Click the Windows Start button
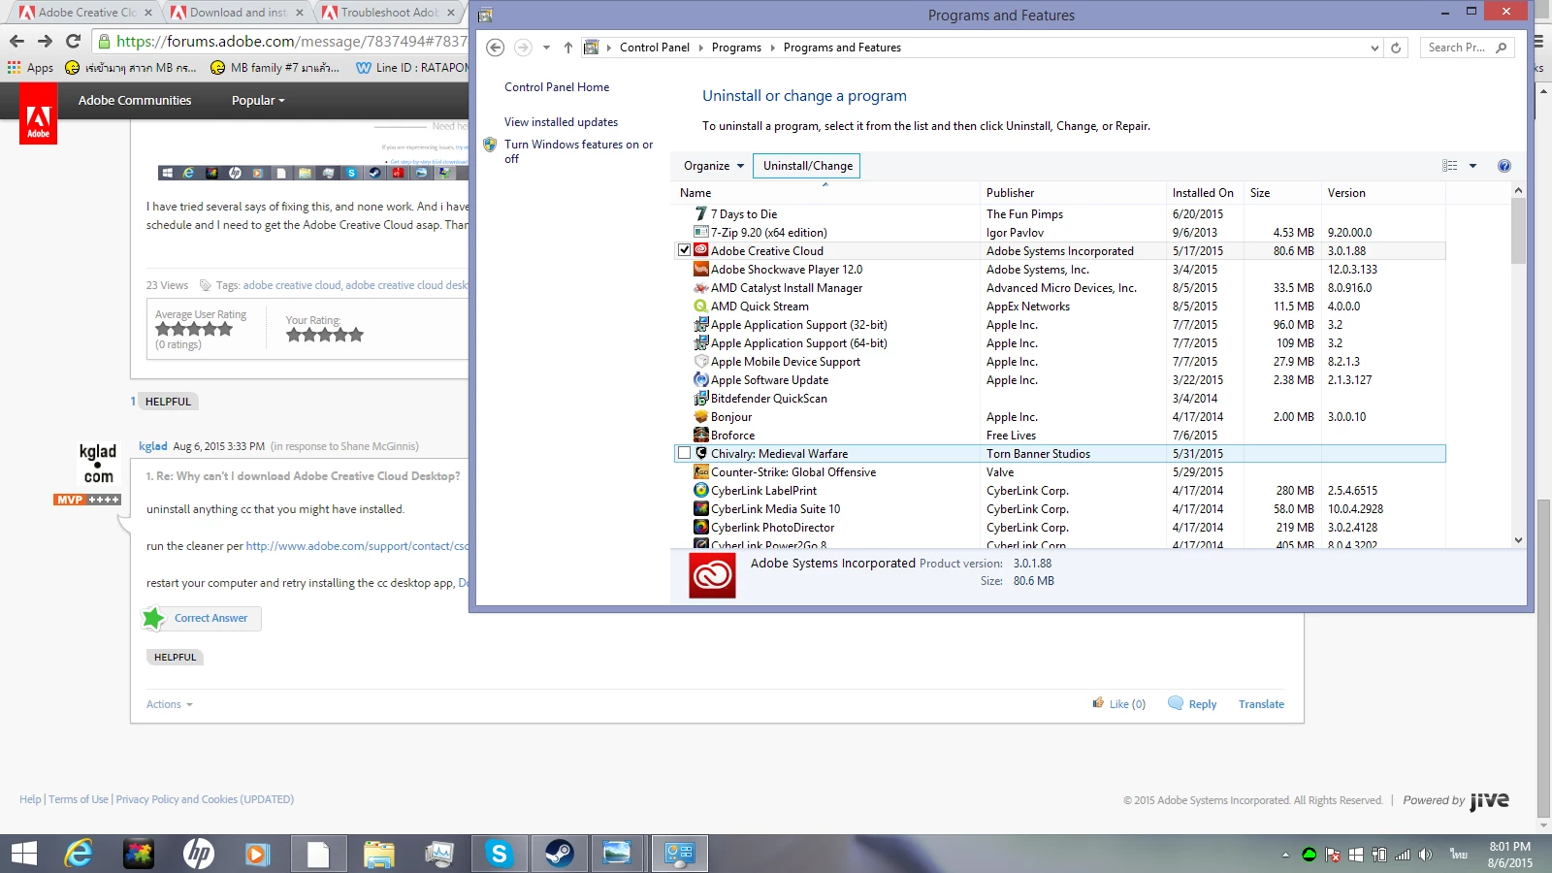The height and width of the screenshot is (873, 1552). (x=23, y=854)
